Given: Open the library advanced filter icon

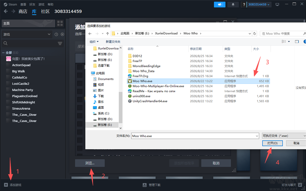Looking at the screenshot, I should (x=60, y=43).
